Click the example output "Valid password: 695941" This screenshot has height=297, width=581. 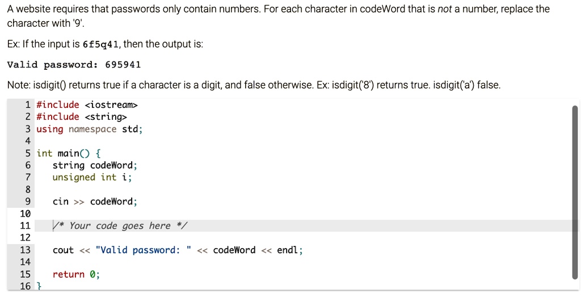point(74,65)
